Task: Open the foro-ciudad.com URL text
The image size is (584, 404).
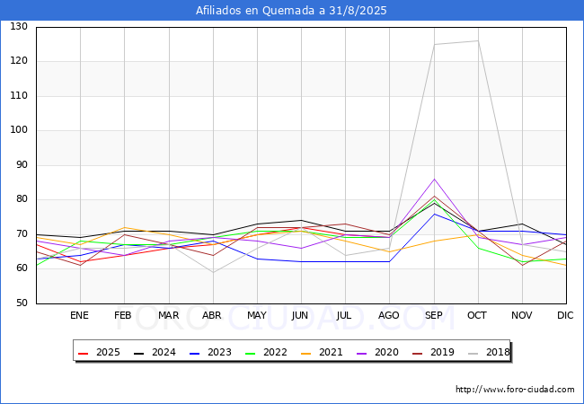Action: click(515, 390)
